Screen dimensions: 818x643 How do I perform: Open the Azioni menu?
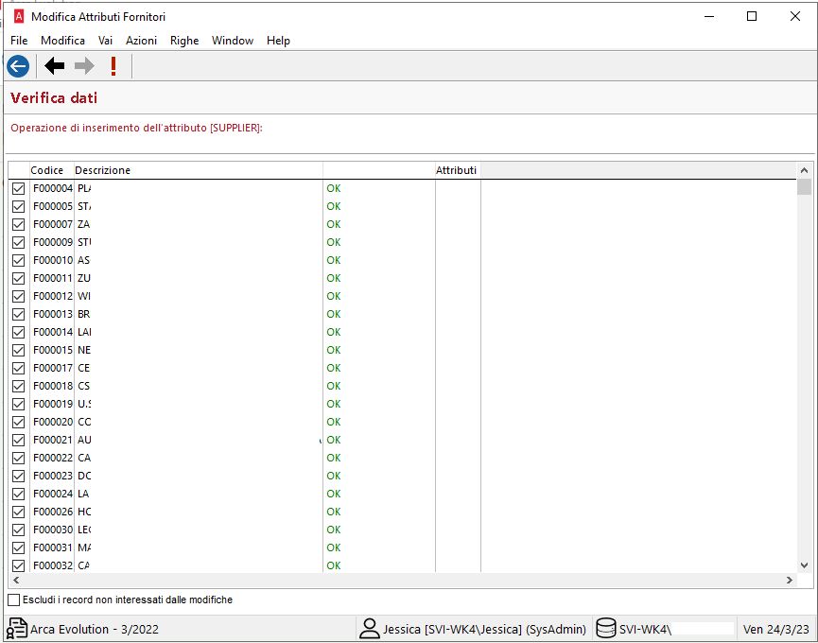[x=141, y=41]
